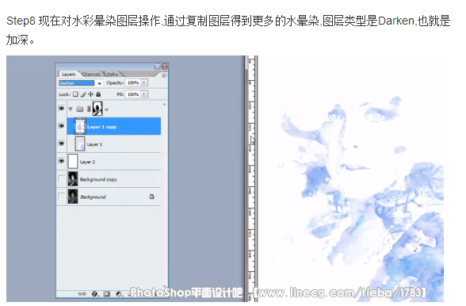Viewport: 466px width, 306px height.
Task: Click the Background layer lock icon
Action: (x=151, y=197)
